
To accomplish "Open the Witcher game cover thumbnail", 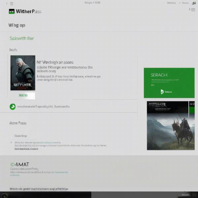I will tap(23, 73).
